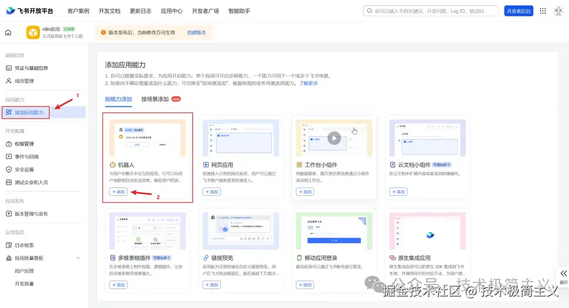Open the apps grid menu near the avatar
Viewport: 569px width, 308px height.
click(542, 10)
